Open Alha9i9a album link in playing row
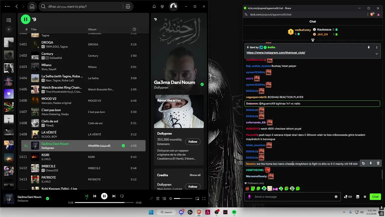 (99, 146)
